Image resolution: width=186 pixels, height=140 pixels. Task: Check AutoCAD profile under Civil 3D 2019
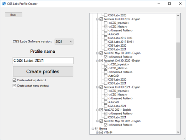tap(105, 34)
